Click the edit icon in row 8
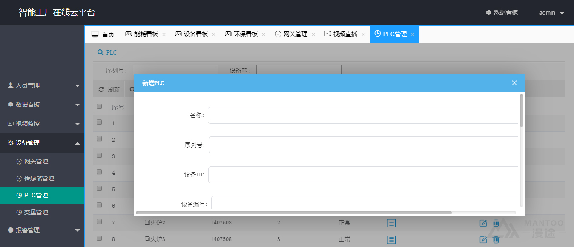Viewport: 574px width, 247px height. (x=483, y=239)
